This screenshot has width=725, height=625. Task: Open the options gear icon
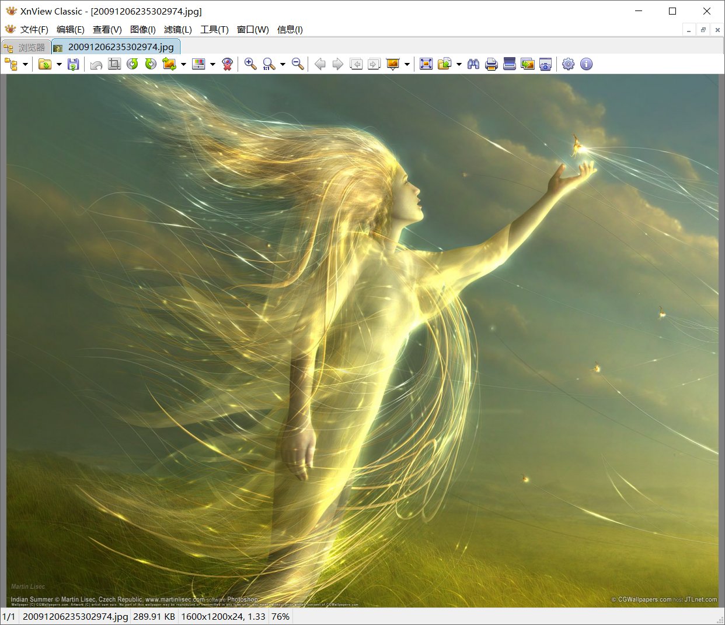tap(569, 64)
